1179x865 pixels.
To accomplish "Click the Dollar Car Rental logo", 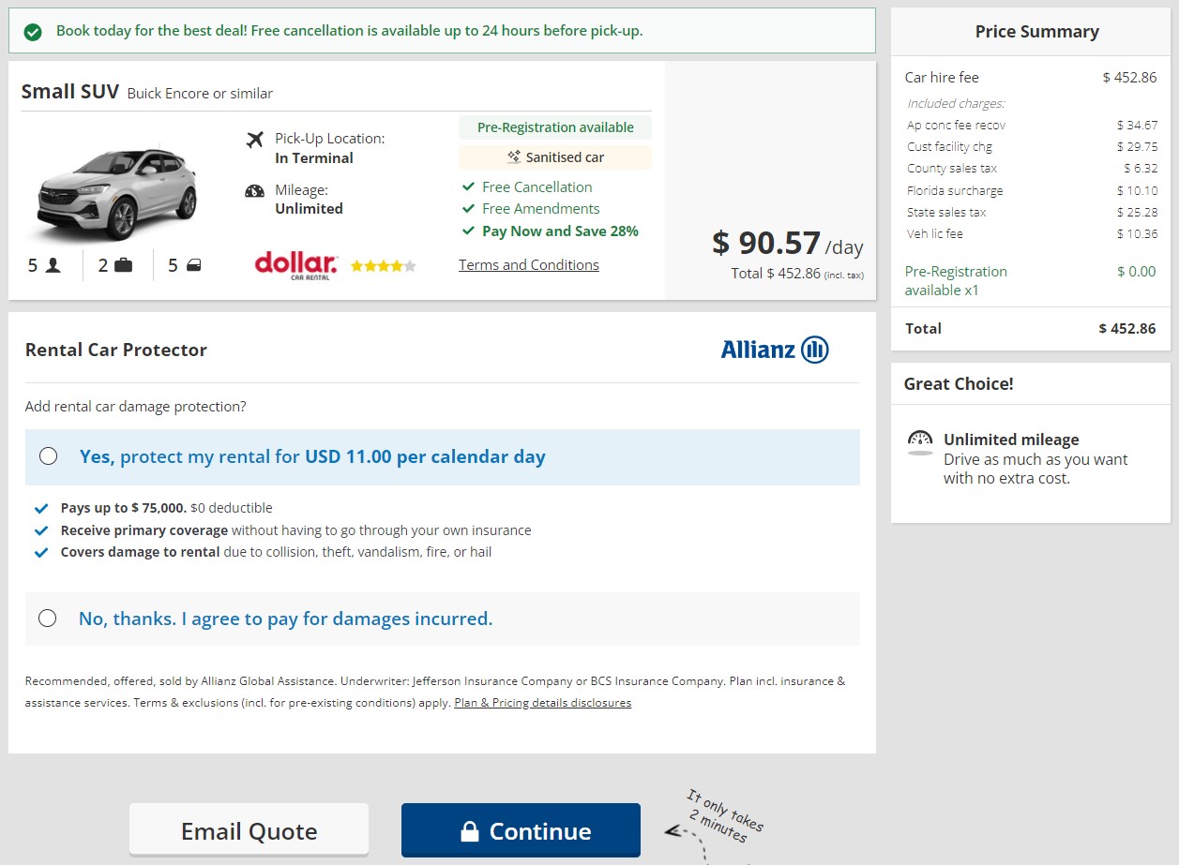I will [295, 265].
